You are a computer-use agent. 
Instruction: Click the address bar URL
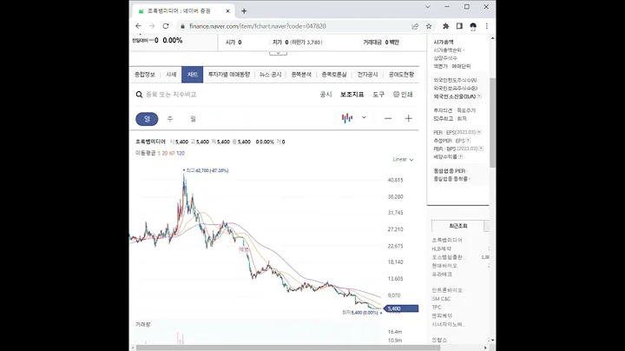click(x=258, y=26)
